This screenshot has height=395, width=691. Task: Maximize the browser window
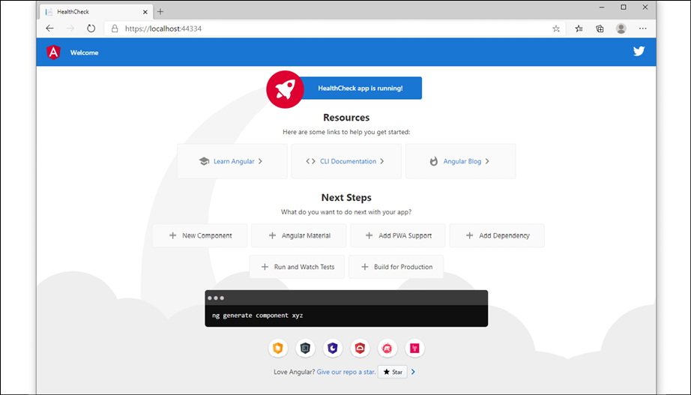[x=624, y=7]
